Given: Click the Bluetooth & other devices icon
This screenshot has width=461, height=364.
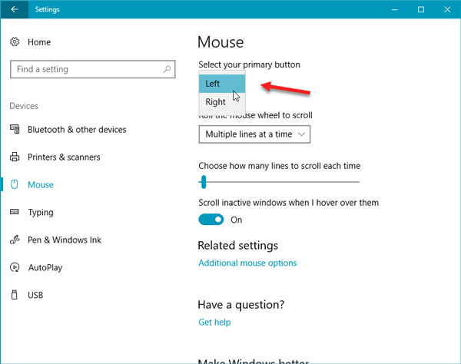Looking at the screenshot, I should click(15, 129).
